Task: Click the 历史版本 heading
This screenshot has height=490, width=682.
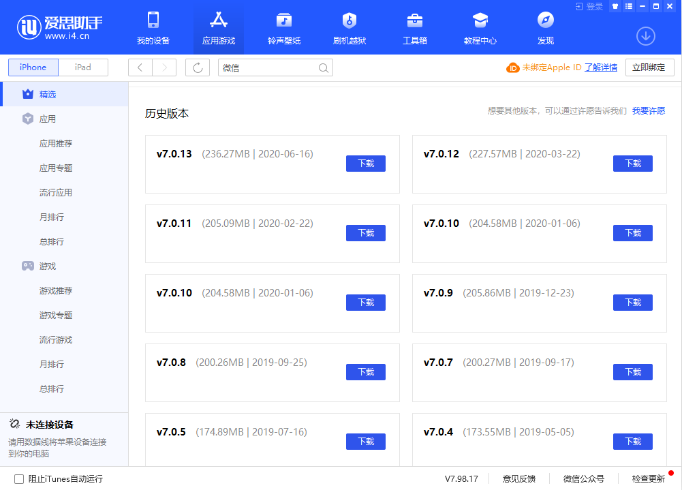Action: (x=167, y=114)
